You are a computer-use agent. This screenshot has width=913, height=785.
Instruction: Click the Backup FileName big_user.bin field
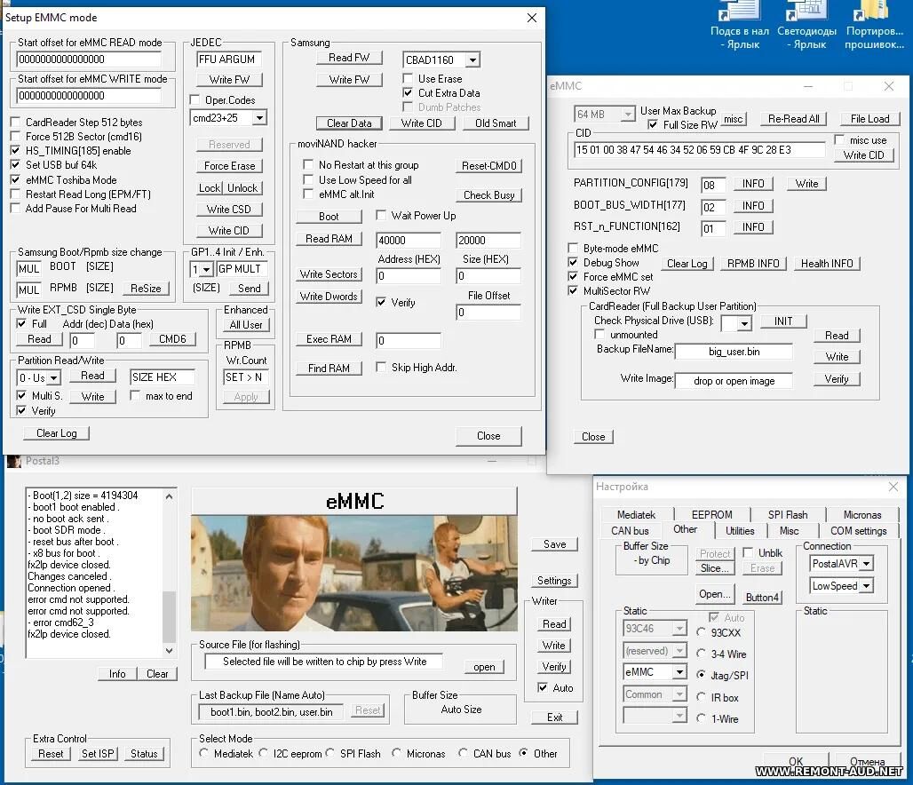(734, 352)
